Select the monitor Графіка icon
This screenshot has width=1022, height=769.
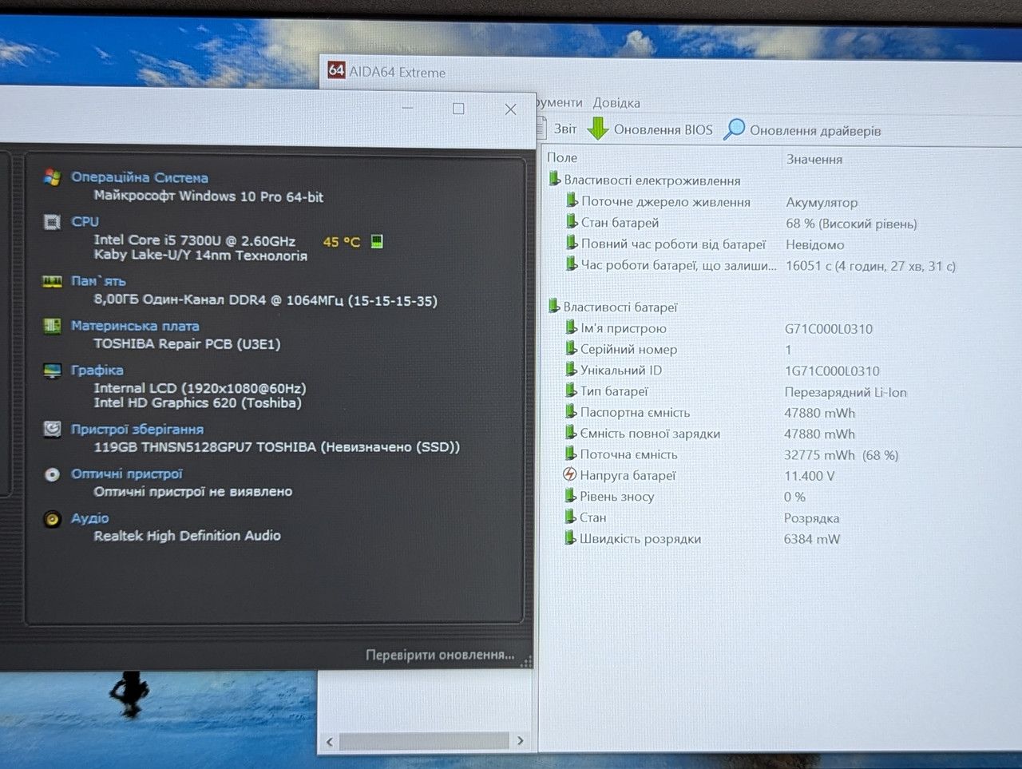pos(52,371)
